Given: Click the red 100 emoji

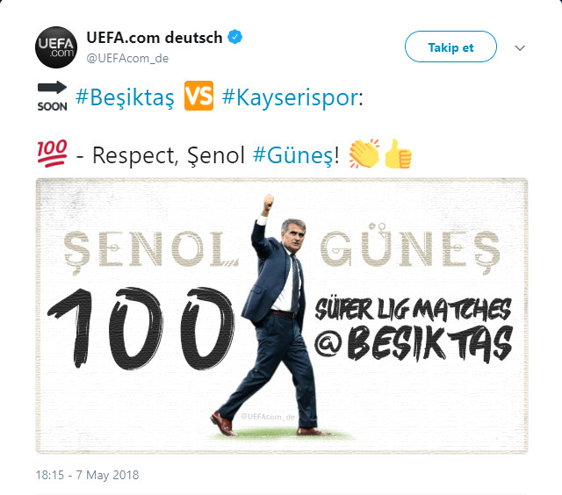Looking at the screenshot, I should point(53,154).
